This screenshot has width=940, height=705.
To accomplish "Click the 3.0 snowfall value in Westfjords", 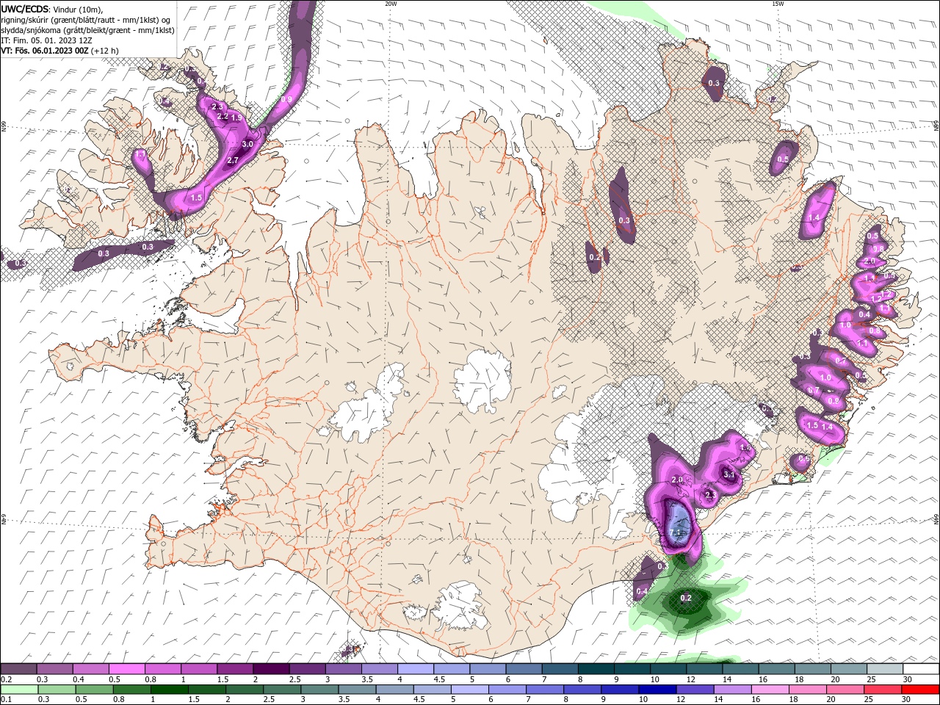I will (x=247, y=144).
